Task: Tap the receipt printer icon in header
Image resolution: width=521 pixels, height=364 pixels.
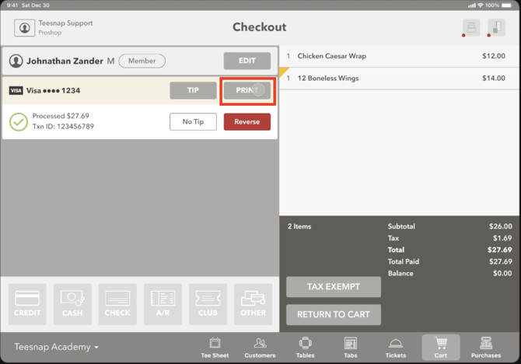Action: coord(471,27)
